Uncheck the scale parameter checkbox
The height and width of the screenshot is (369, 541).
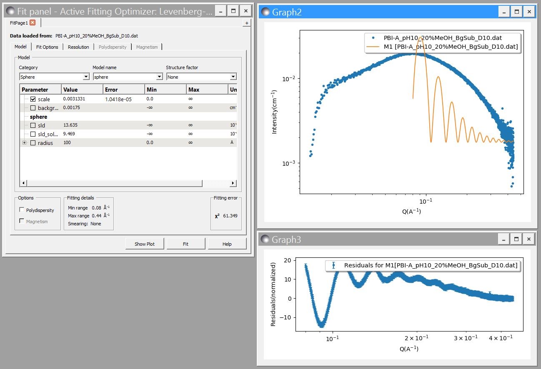pos(33,99)
